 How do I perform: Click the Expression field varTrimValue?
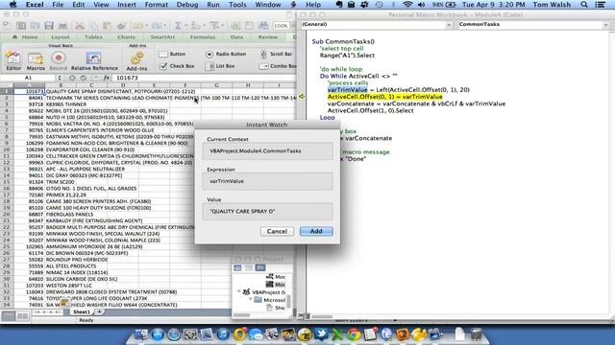[x=267, y=181]
